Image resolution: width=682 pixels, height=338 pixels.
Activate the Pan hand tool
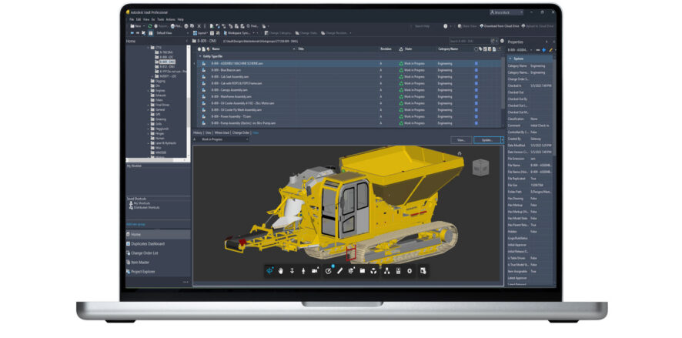[281, 271]
